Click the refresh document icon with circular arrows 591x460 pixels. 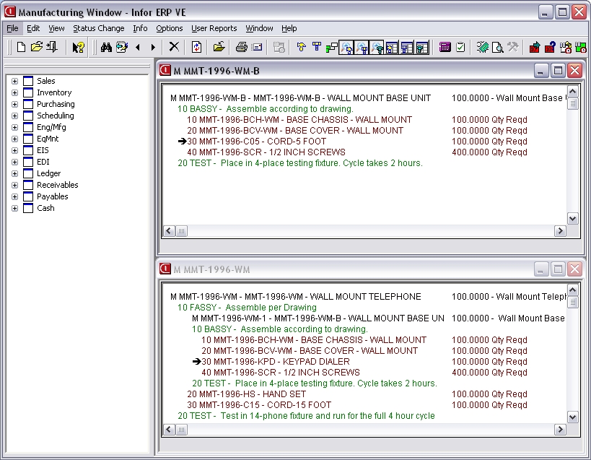coord(196,47)
